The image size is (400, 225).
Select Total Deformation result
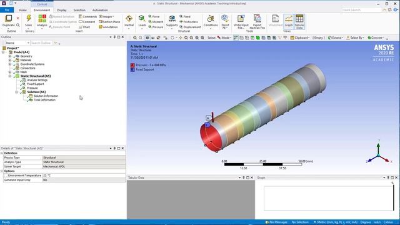click(44, 100)
